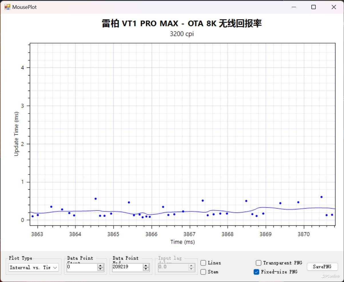Click the Time (ms) axis label

pos(182,242)
